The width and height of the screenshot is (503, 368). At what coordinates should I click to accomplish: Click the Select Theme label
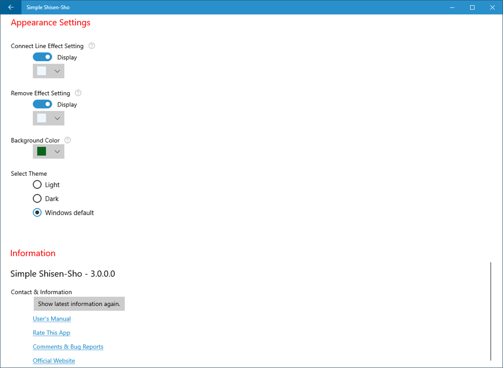[29, 173]
